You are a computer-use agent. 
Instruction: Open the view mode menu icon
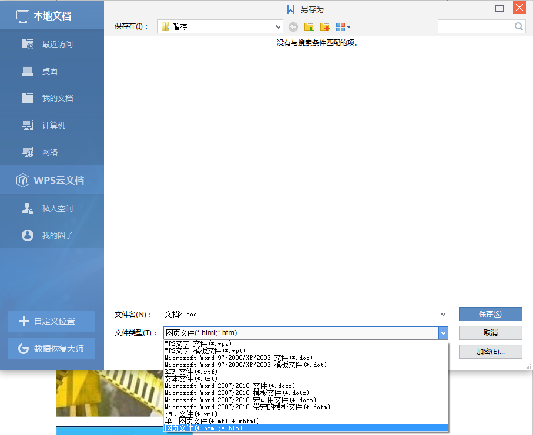tap(343, 27)
